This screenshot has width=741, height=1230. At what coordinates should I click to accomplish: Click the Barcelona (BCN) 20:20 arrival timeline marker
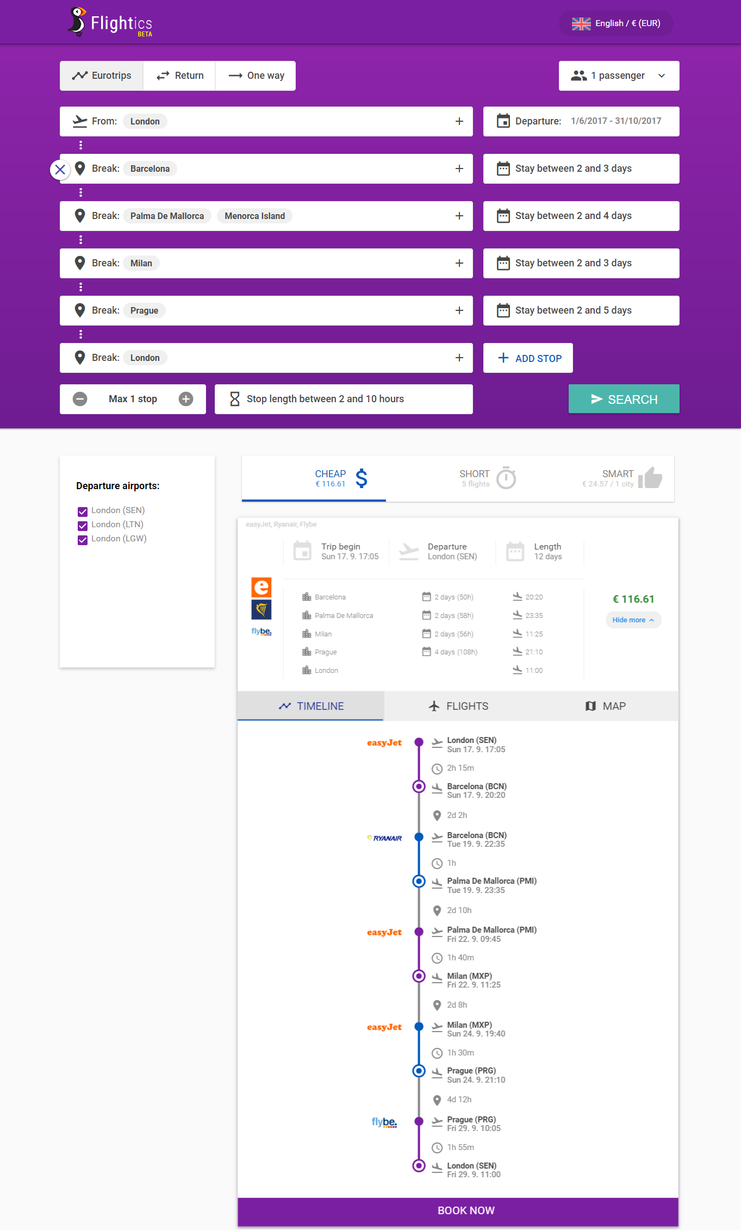[x=419, y=786]
